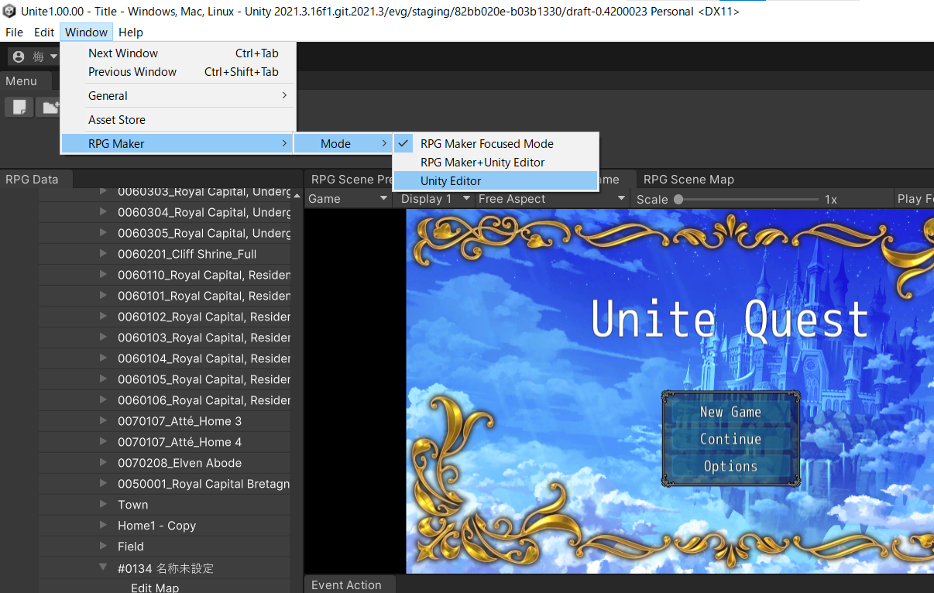Select Asset Store from the Window menu
Image resolution: width=934 pixels, height=593 pixels.
(177, 120)
